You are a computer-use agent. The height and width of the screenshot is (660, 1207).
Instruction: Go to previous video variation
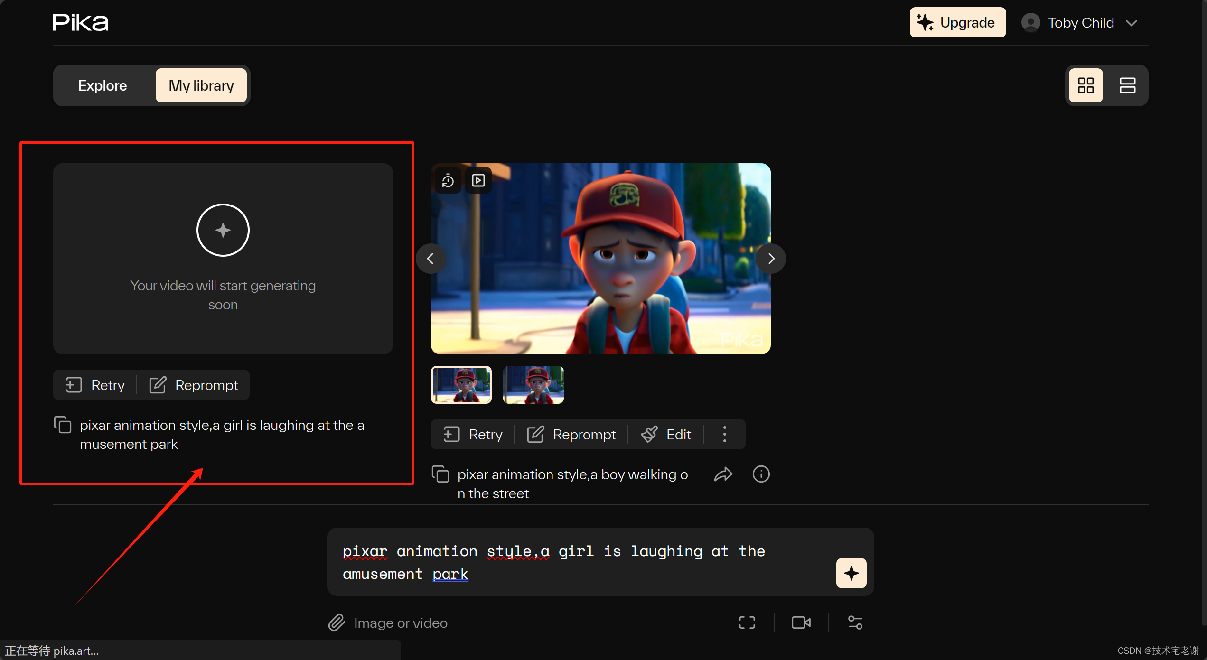tap(430, 259)
